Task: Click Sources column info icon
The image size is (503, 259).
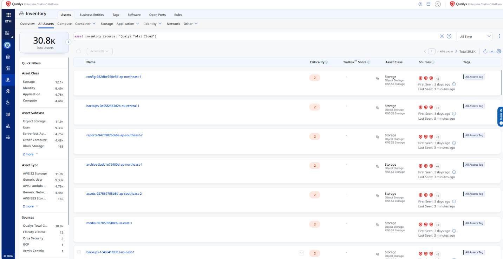Action: pos(433,62)
